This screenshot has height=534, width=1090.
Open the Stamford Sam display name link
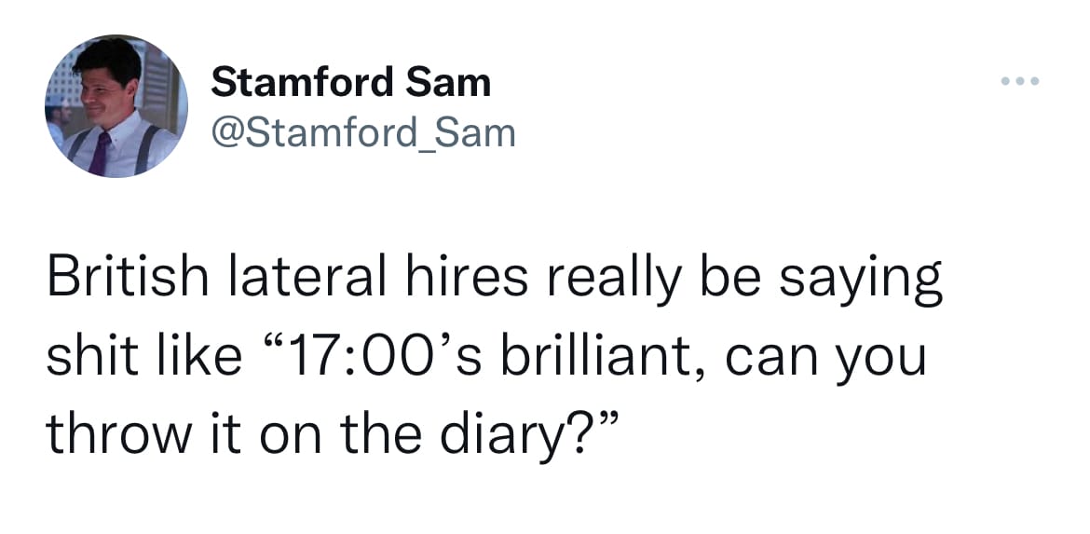350,83
